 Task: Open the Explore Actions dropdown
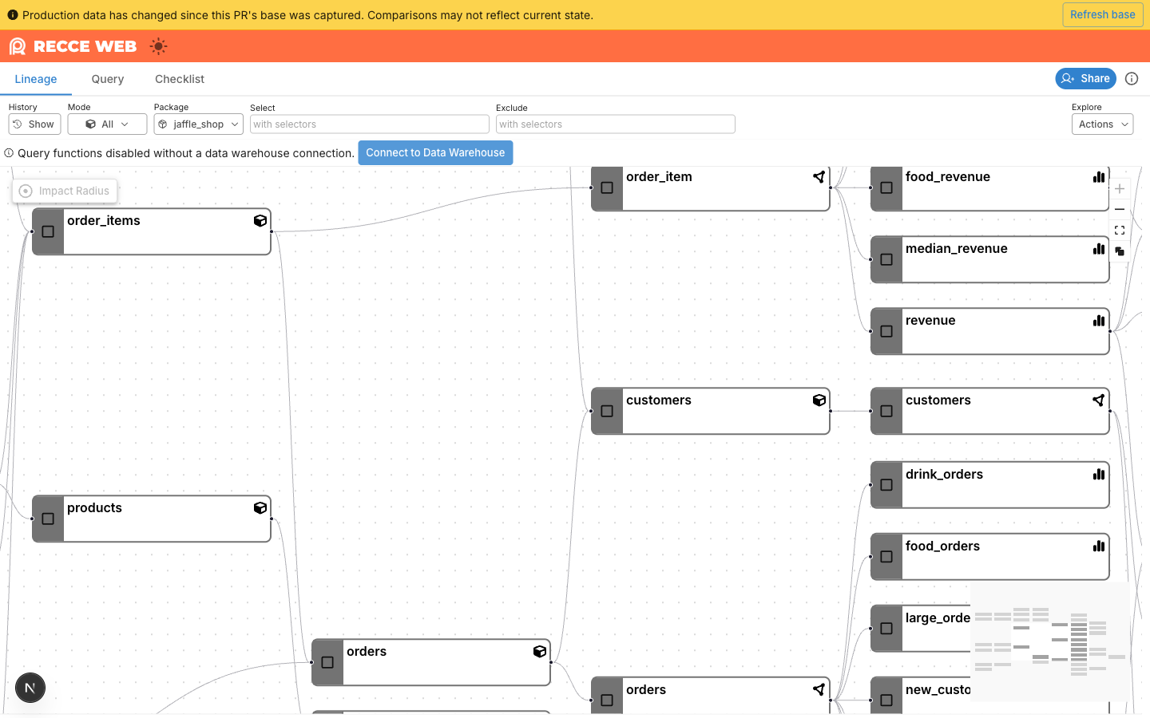(1102, 124)
